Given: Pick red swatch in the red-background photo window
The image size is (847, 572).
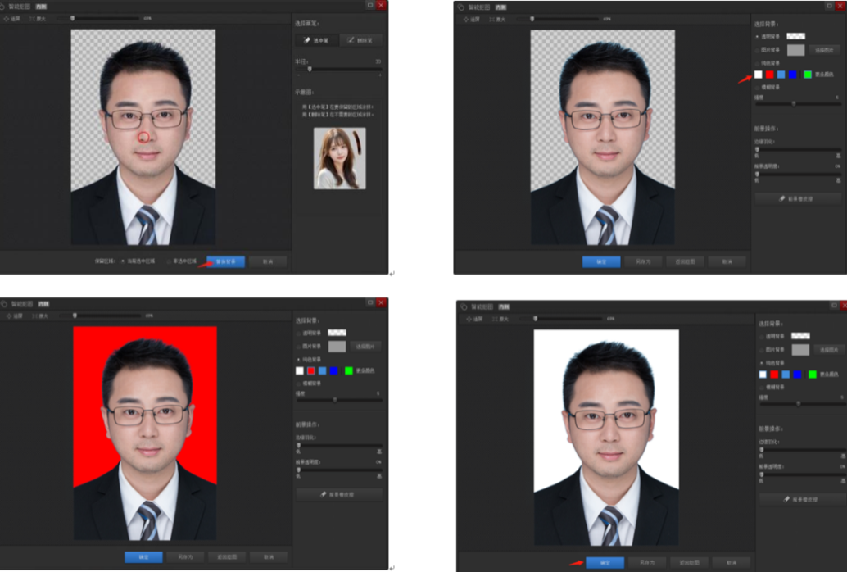Looking at the screenshot, I should (x=311, y=371).
